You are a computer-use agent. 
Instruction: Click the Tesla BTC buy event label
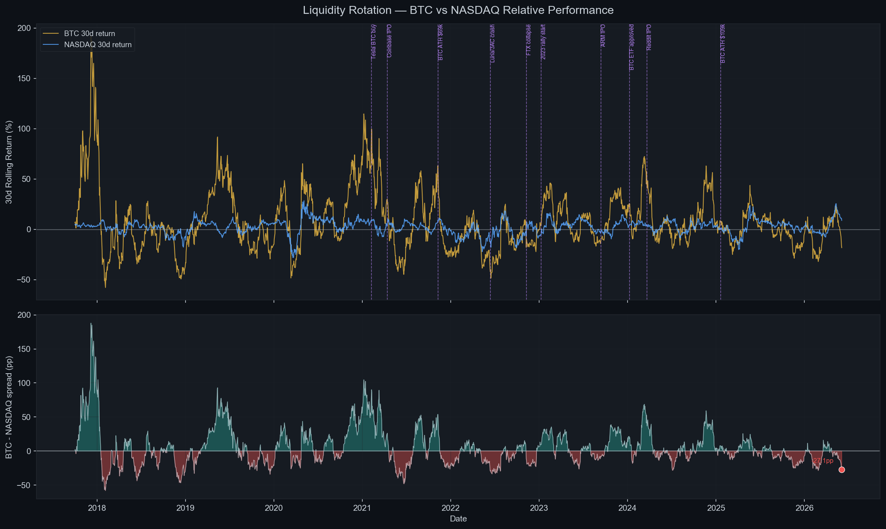pos(373,42)
